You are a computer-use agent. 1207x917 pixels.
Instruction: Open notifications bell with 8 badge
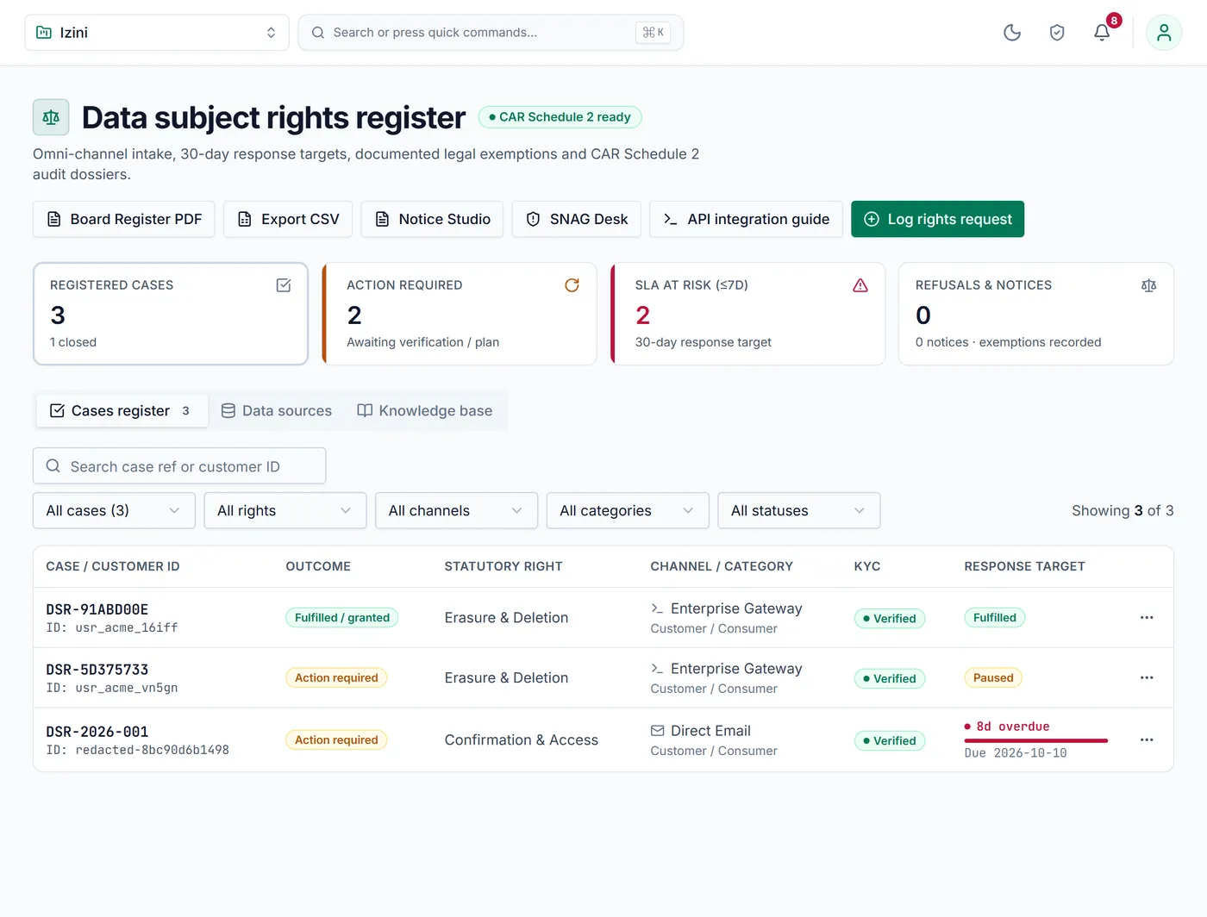click(x=1102, y=33)
